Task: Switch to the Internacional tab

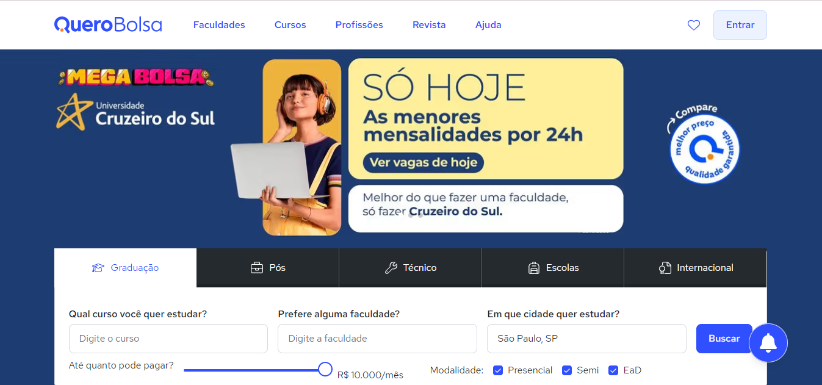Action: click(695, 268)
